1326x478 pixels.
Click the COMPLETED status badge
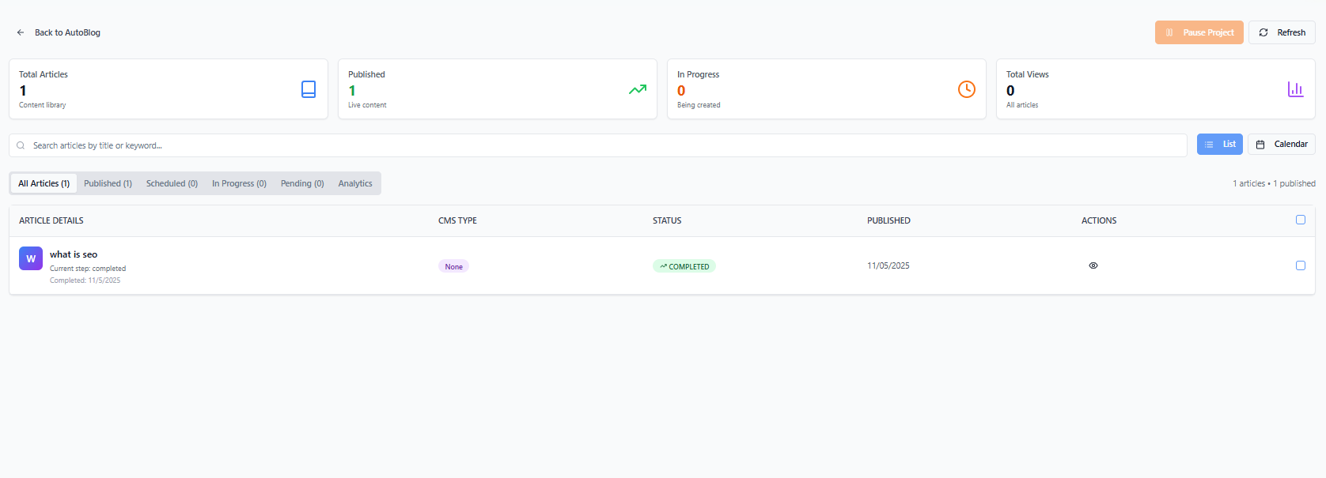(684, 266)
